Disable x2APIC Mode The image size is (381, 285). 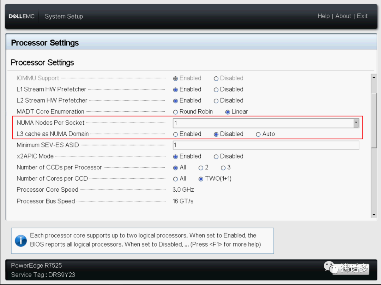coord(216,156)
